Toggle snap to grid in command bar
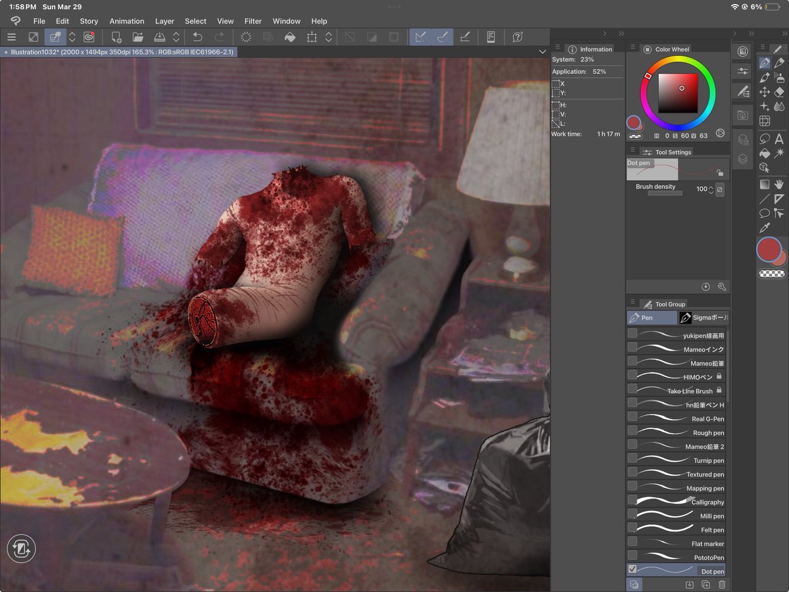 coord(465,37)
